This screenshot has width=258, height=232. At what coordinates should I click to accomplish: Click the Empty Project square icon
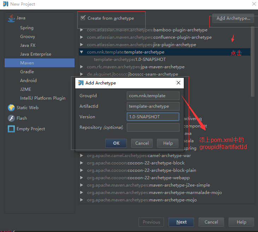coord(11,129)
